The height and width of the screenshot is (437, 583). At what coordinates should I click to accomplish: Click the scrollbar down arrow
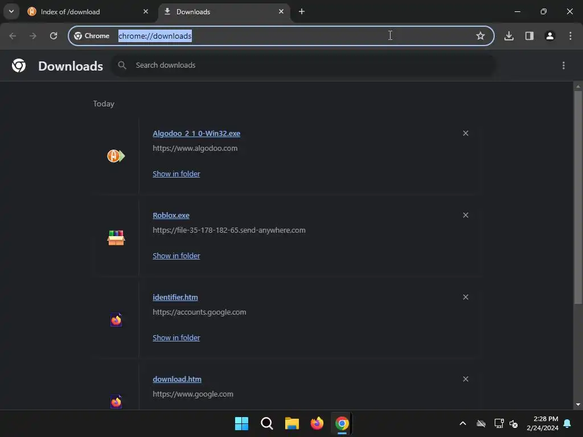click(578, 405)
